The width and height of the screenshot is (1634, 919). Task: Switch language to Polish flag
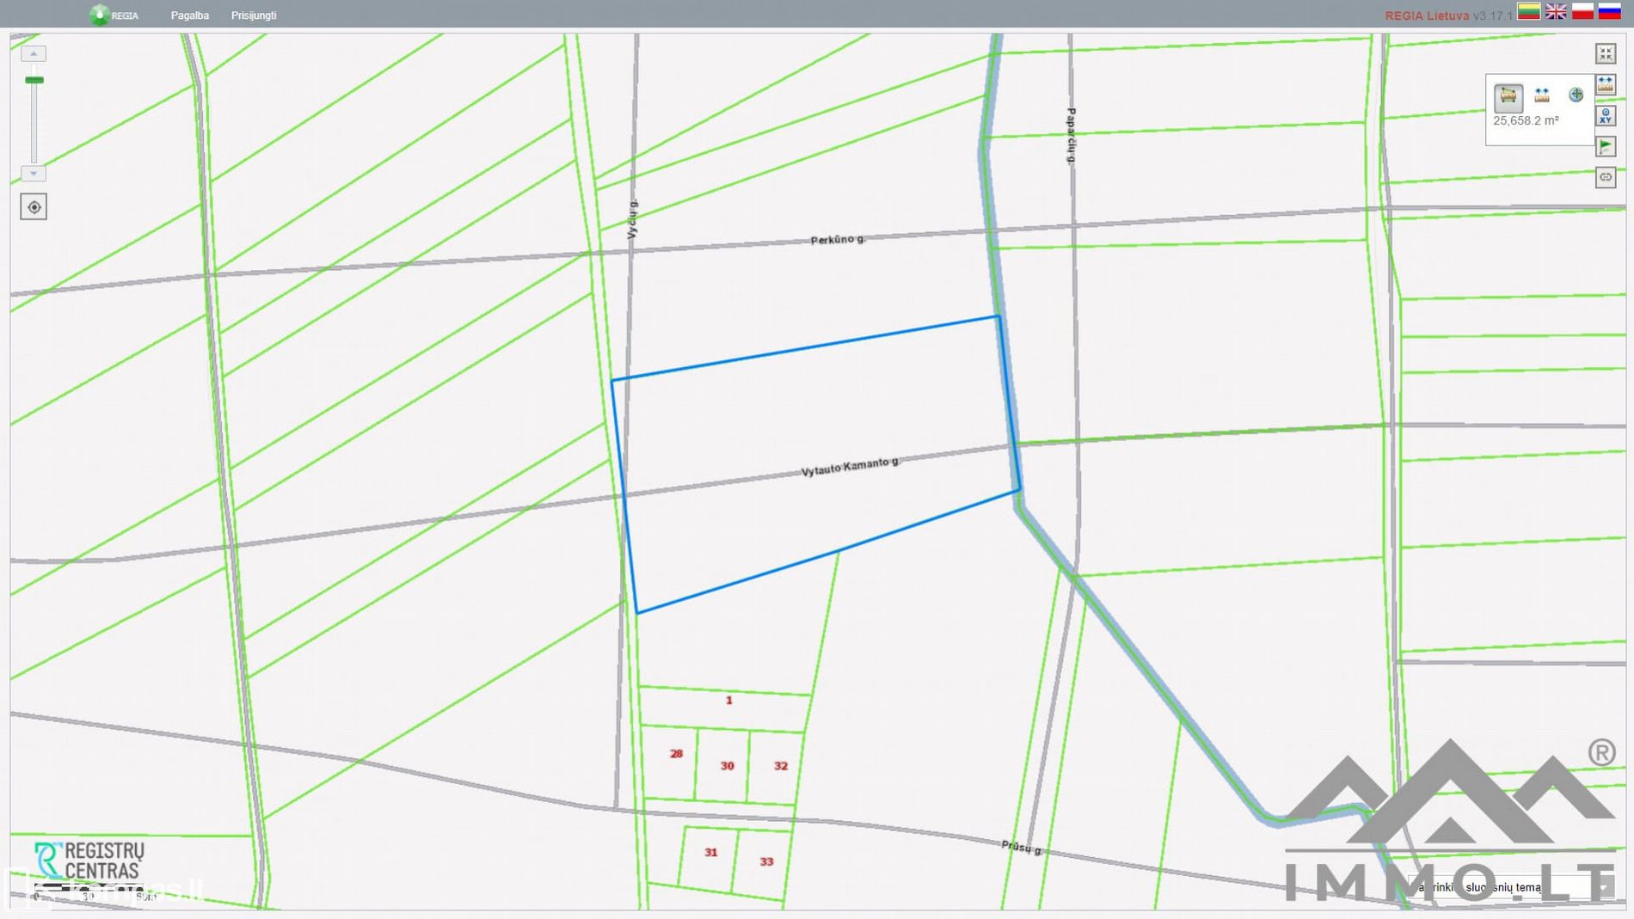[1582, 11]
